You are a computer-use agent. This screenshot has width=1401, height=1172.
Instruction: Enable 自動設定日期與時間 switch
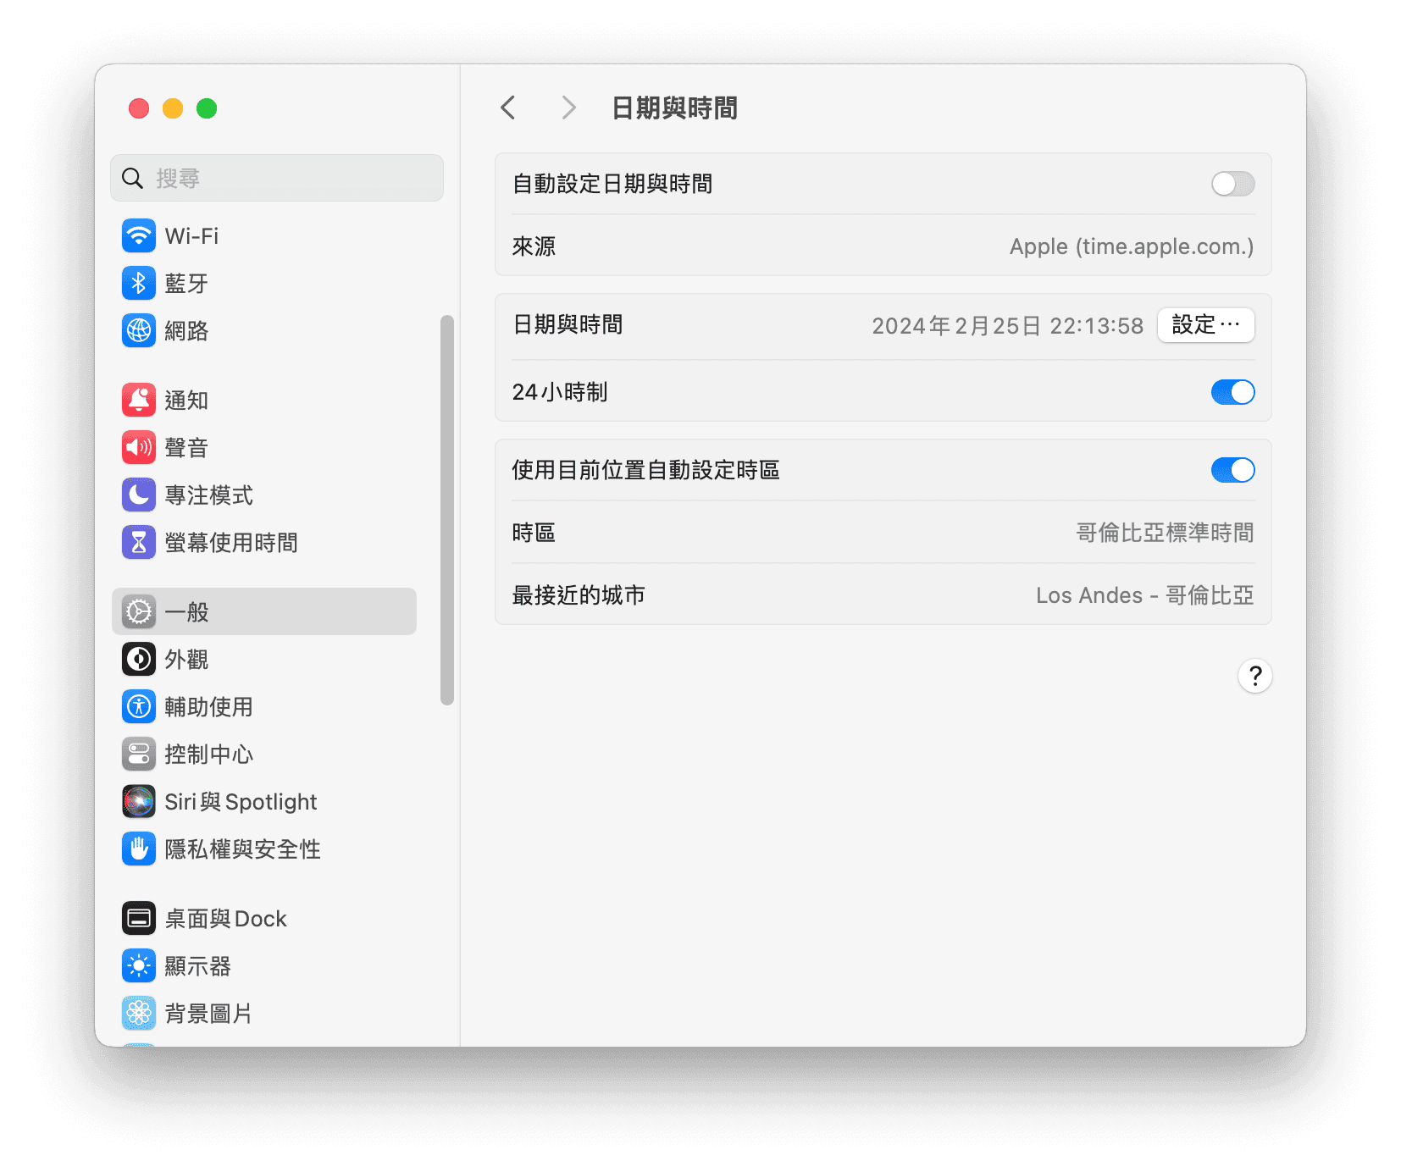click(x=1232, y=184)
